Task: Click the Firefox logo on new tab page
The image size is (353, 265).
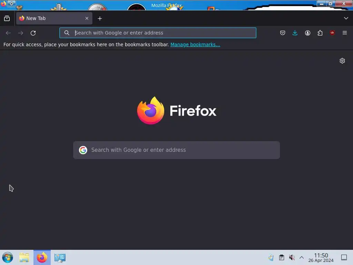Action: point(176,111)
